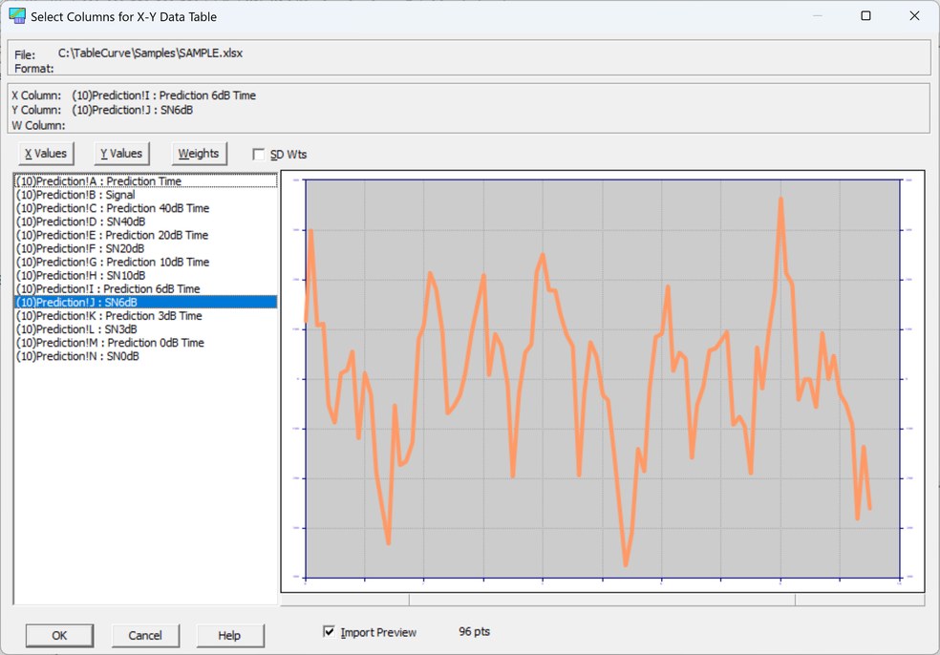Screen dimensions: 940x655
Task: Select Prediction!G : Prediction 10dB Time column
Action: (x=145, y=262)
